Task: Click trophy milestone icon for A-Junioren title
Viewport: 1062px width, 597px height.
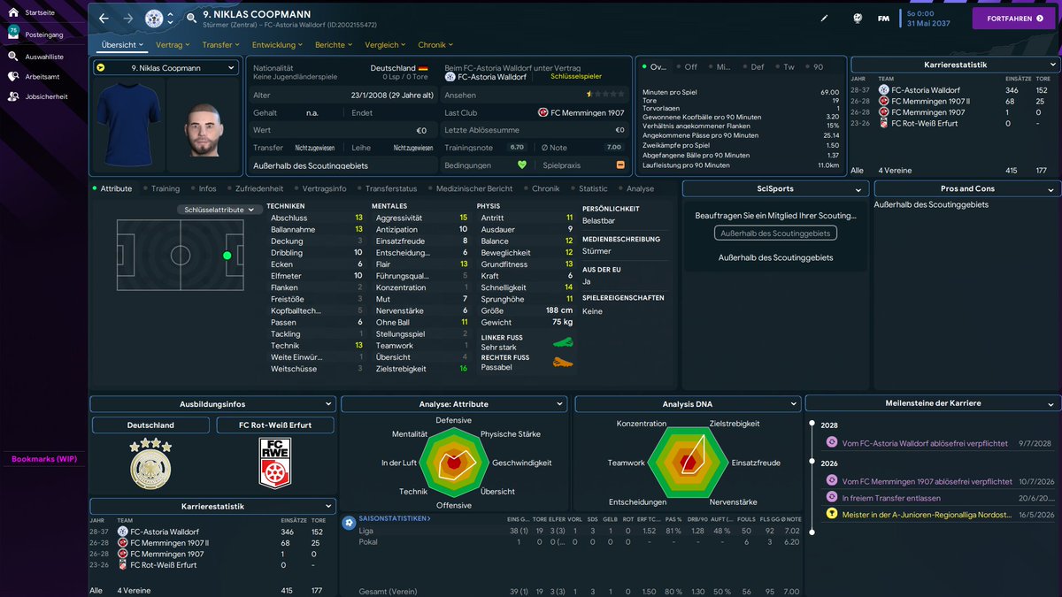Action: pyautogui.click(x=831, y=513)
